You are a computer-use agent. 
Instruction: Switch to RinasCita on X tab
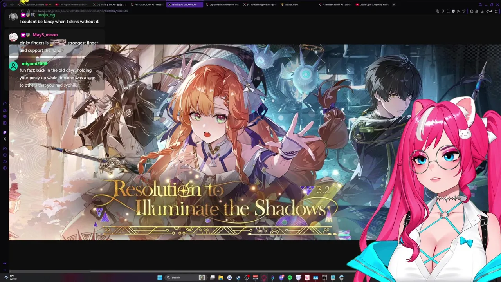pos(335,5)
